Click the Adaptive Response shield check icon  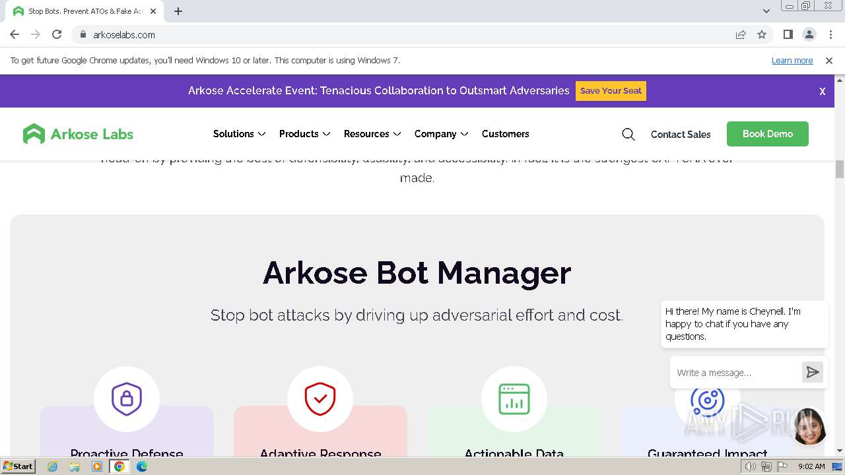(x=320, y=399)
